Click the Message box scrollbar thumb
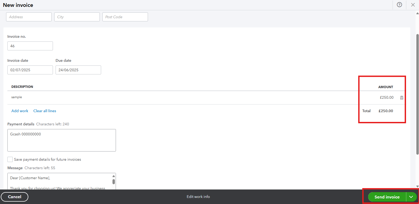Viewport: 419px width, 204px height. (114, 182)
